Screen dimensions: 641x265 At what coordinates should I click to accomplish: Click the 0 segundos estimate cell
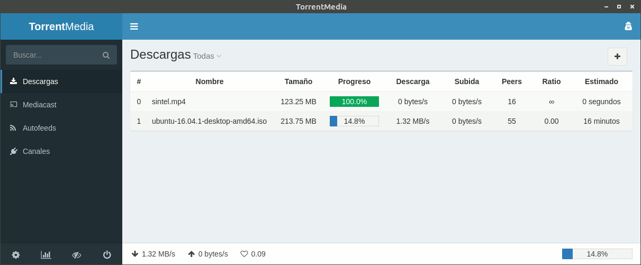[601, 102]
